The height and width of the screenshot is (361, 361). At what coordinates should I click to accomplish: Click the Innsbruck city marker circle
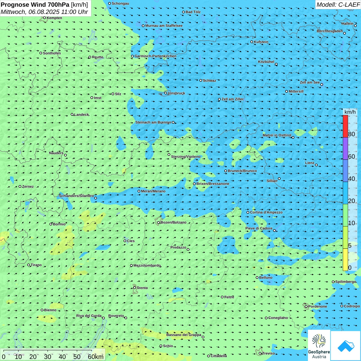[x=166, y=93]
